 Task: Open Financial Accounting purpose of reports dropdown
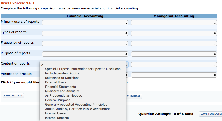pos(85,54)
